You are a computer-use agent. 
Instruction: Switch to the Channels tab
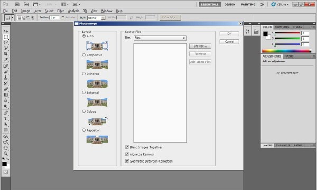283,145
